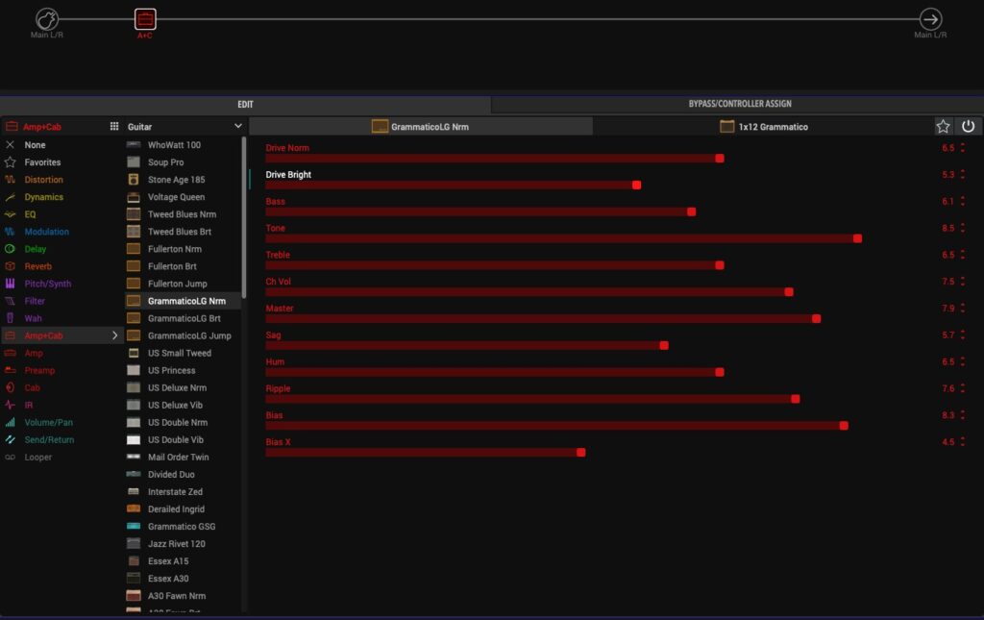Open the EDIT tab
This screenshot has width=984, height=620.
(x=245, y=104)
